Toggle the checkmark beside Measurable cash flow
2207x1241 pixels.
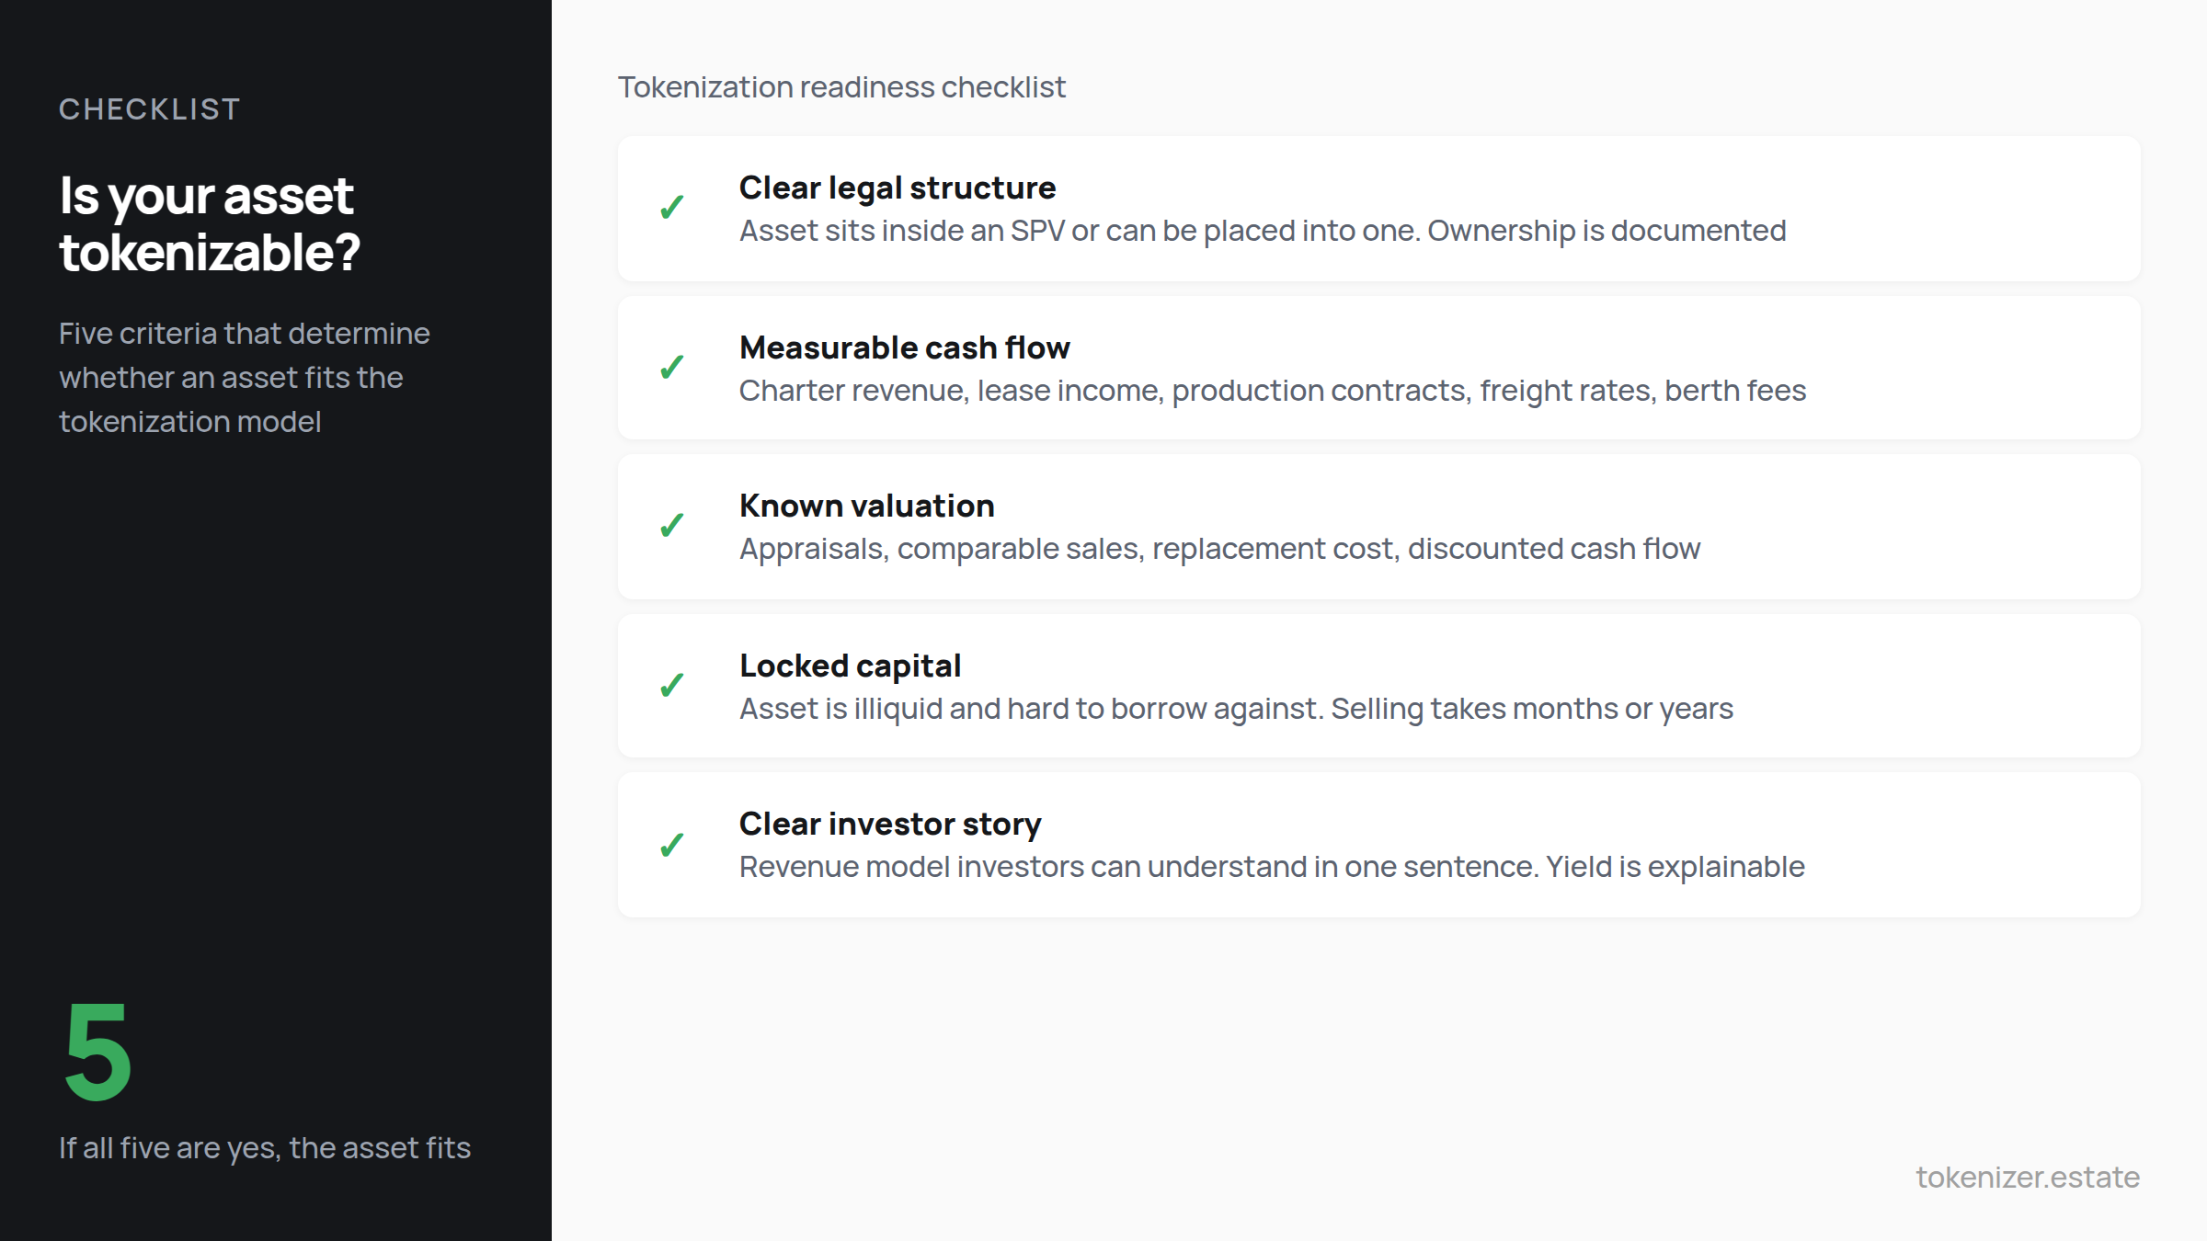pyautogui.click(x=671, y=368)
